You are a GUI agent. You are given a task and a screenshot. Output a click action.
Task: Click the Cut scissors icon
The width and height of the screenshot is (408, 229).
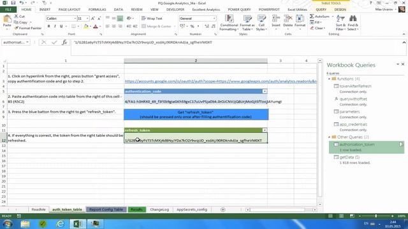[x=16, y=17]
